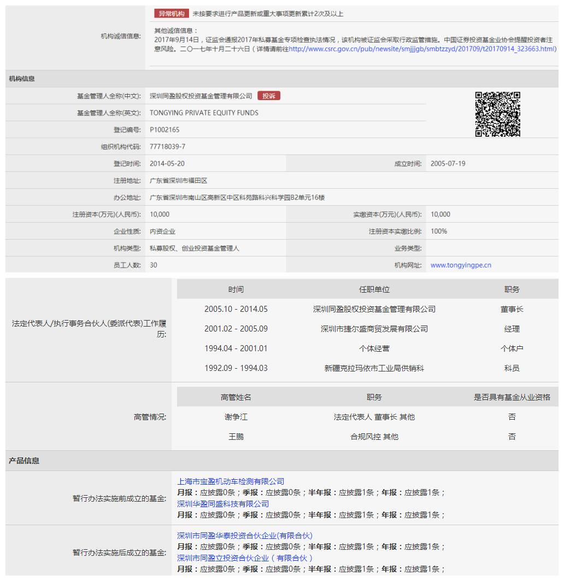Select the position 经理 in work history
Viewport: 564px width, 581px height.
click(512, 329)
